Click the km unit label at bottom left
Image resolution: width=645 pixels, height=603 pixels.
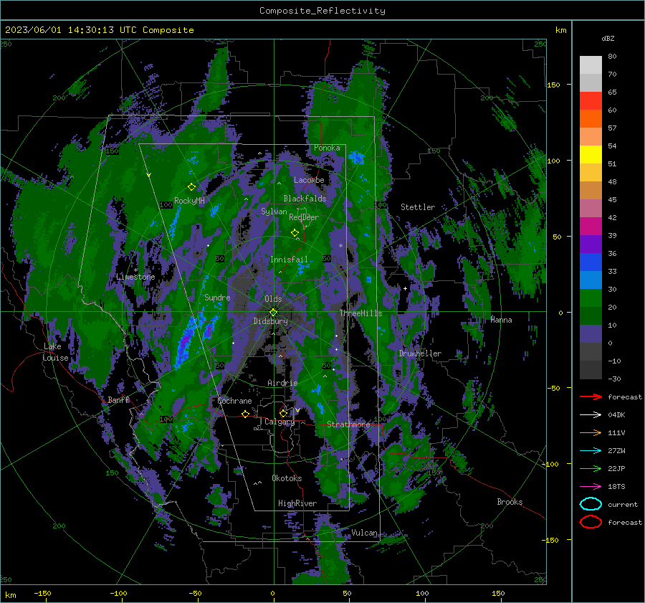[10, 595]
